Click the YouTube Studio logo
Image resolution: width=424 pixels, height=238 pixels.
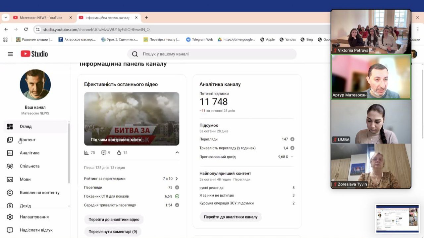[34, 54]
